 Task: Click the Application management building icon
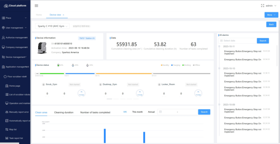pos(3,67)
